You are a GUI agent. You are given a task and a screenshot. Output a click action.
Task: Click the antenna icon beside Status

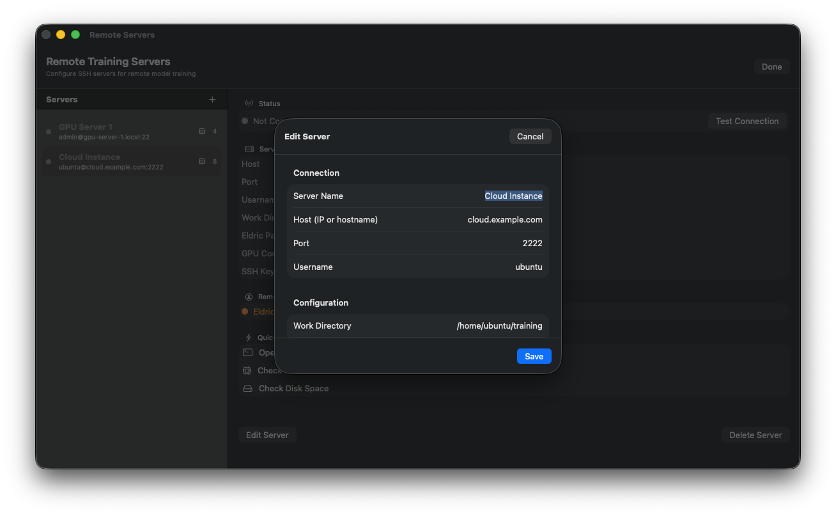pyautogui.click(x=249, y=104)
